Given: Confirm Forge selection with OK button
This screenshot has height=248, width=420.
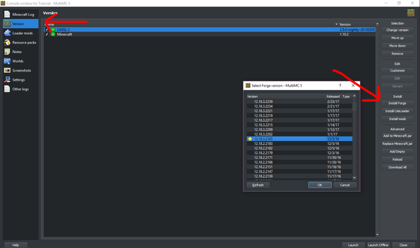Looking at the screenshot, I should tap(320, 185).
